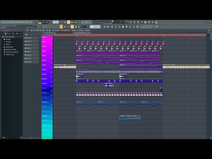The image size is (212, 159).
Task: Select the browser cloud tab icon
Action: (x=17, y=34)
